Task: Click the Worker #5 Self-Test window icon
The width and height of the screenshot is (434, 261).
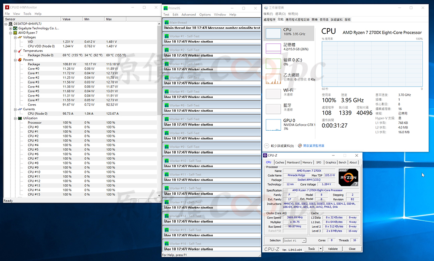Action: tap(167, 92)
